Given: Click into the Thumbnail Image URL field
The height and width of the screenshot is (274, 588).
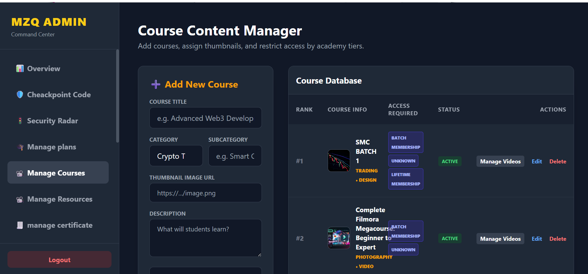Looking at the screenshot, I should (x=205, y=193).
